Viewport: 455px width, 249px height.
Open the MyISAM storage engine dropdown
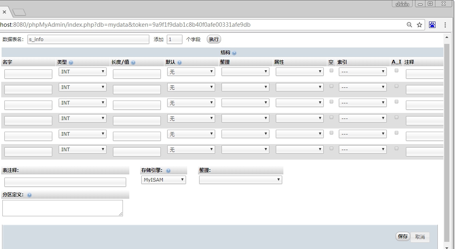point(164,180)
